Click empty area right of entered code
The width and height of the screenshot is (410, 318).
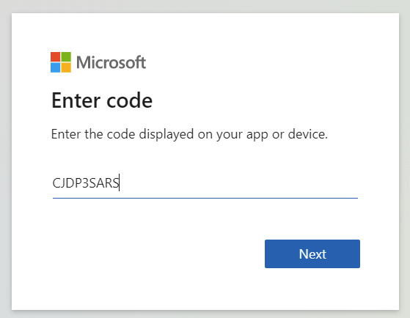(238, 183)
